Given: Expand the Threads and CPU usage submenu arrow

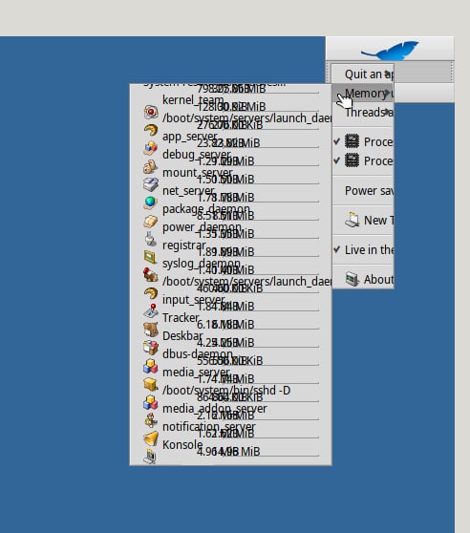Looking at the screenshot, I should coord(388,112).
